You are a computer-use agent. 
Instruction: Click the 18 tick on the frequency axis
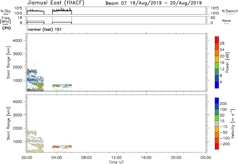(x=20, y=18)
